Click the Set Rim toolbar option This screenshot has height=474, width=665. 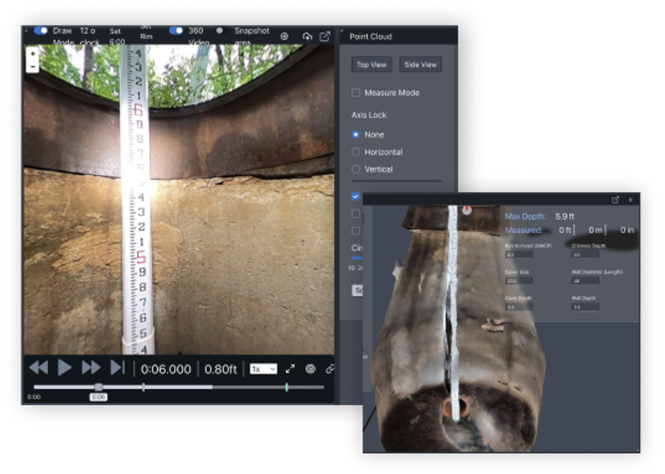146,33
